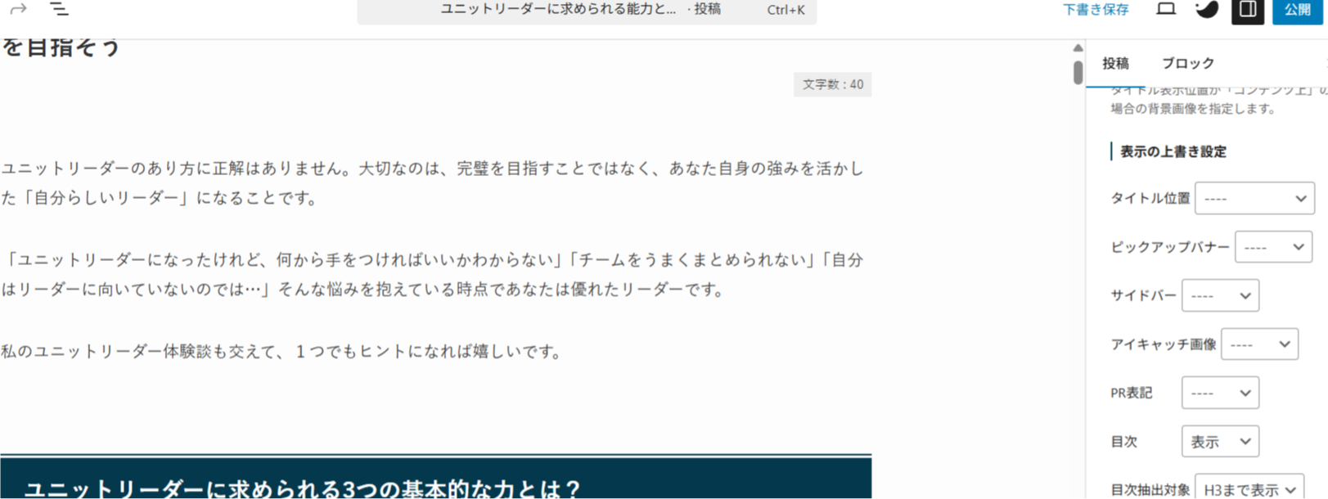Switch to the 投稿 tab

coord(1115,63)
